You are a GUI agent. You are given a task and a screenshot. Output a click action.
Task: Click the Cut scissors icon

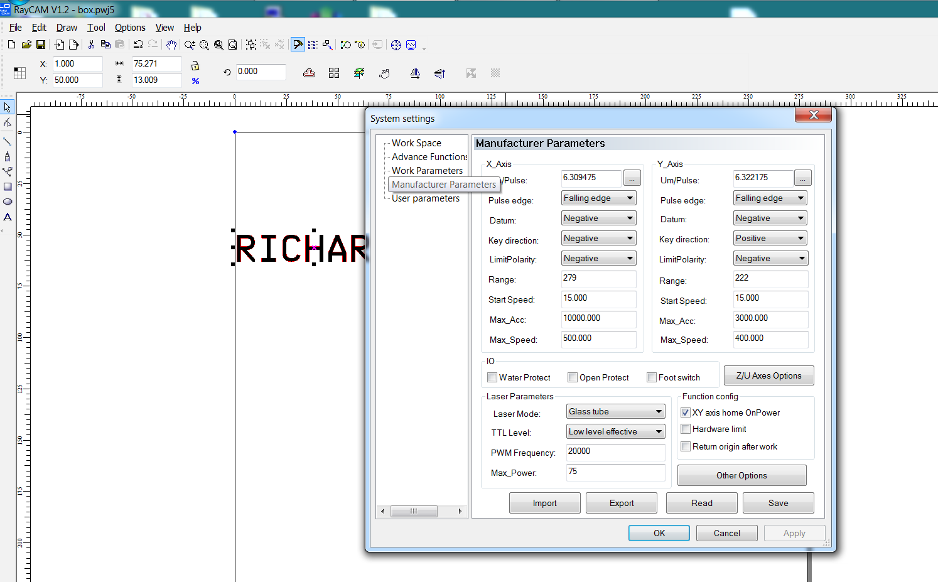point(91,45)
